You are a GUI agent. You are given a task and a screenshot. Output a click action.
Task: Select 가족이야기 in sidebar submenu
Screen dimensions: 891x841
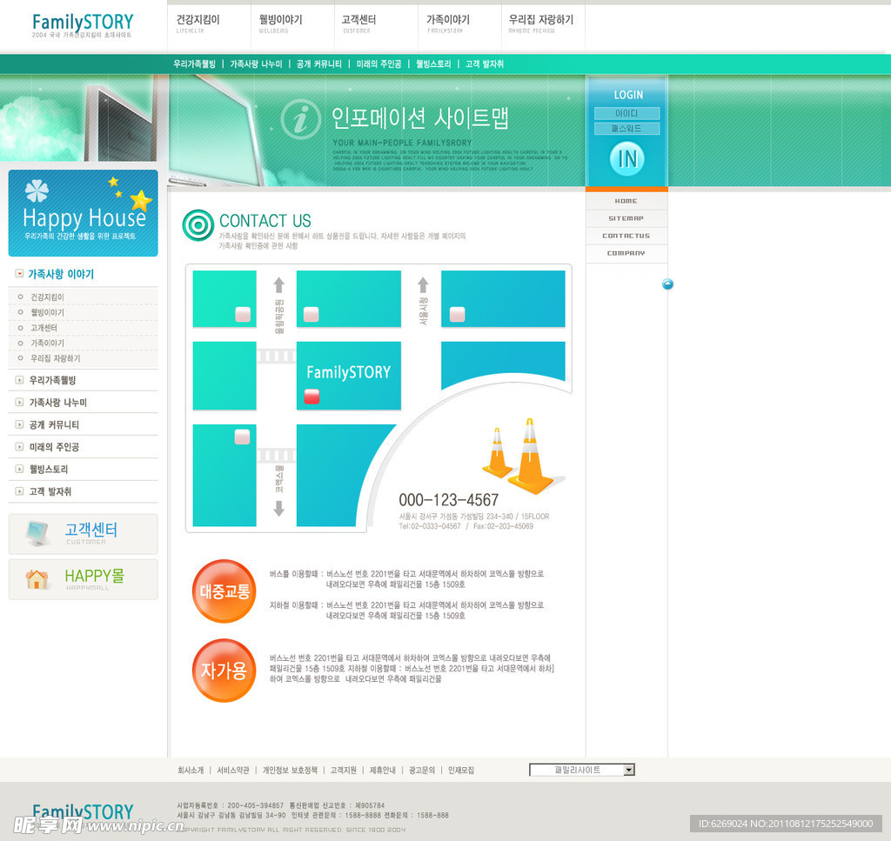47,343
